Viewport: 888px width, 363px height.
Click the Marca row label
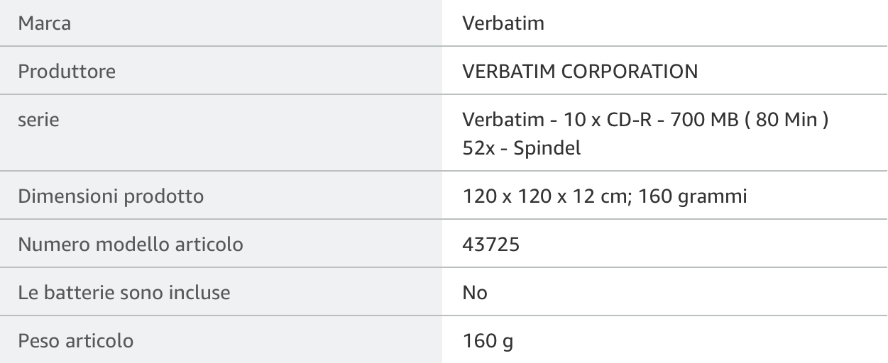pyautogui.click(x=44, y=23)
